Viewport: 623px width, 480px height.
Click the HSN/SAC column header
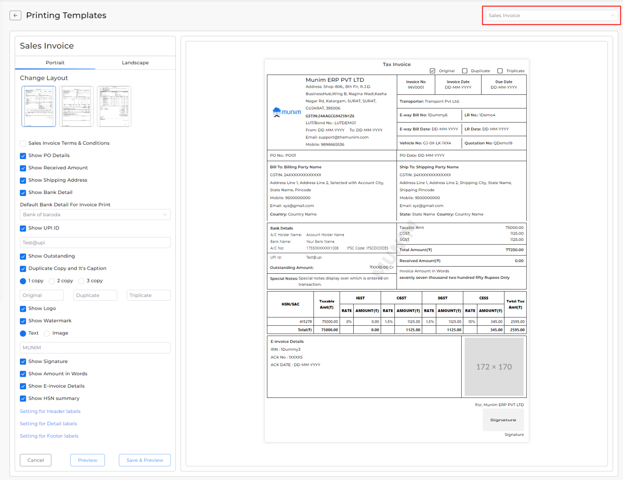tap(290, 304)
